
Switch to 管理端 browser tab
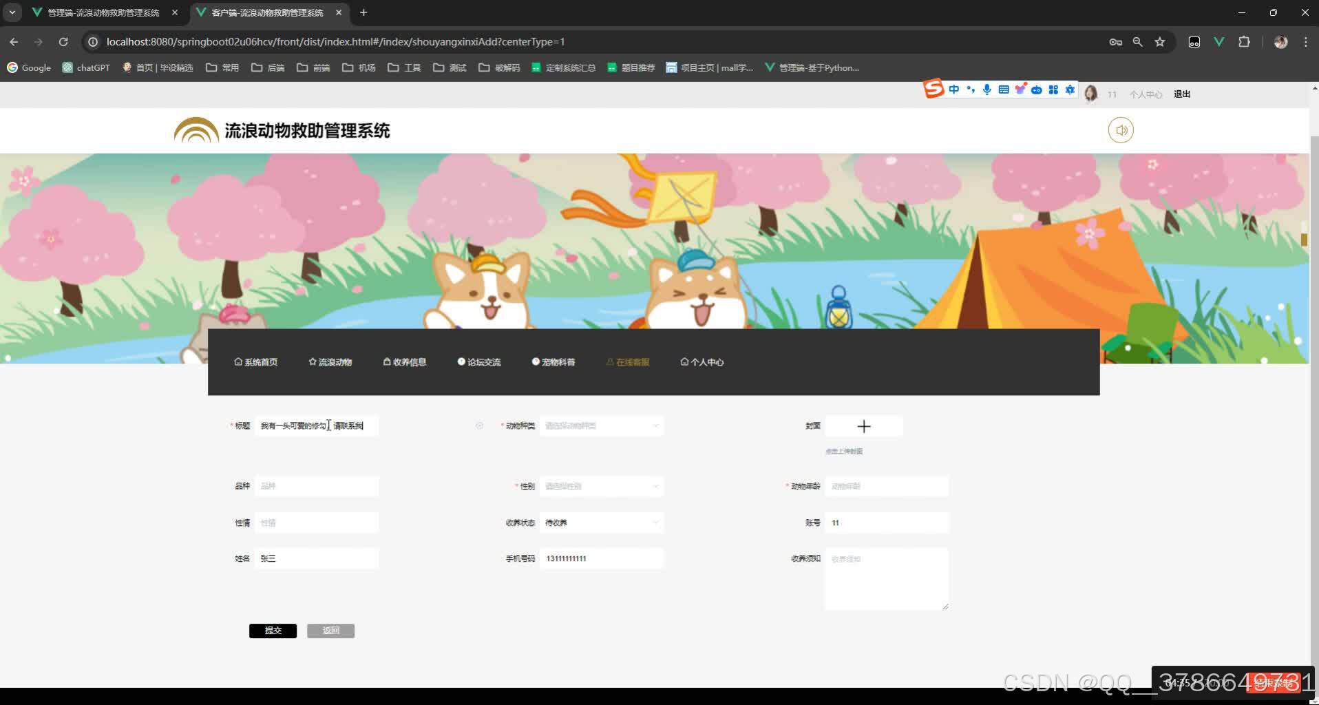point(103,12)
